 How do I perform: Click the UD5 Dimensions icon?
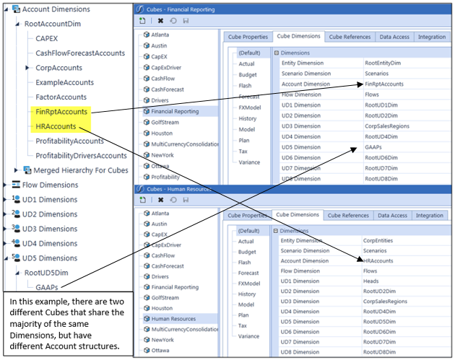[16, 258]
